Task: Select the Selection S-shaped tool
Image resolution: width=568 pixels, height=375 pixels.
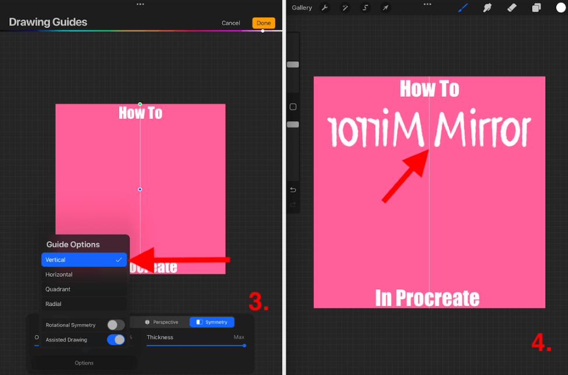Action: 365,8
